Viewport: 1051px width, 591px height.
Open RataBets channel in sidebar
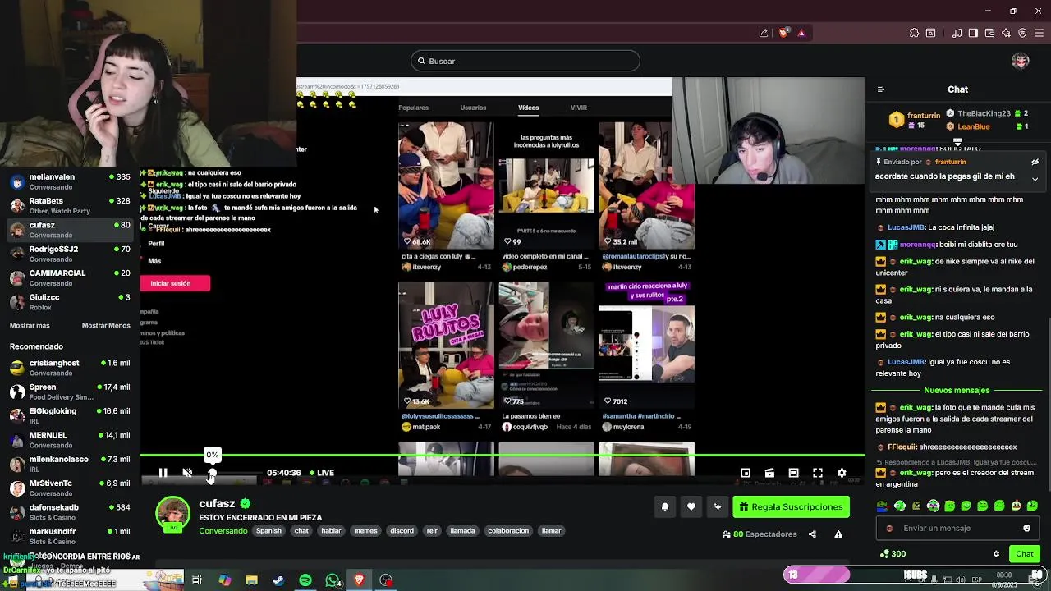click(70, 205)
